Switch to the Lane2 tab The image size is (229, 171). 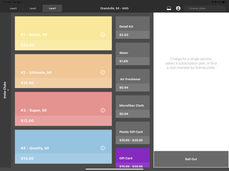coord(33,8)
